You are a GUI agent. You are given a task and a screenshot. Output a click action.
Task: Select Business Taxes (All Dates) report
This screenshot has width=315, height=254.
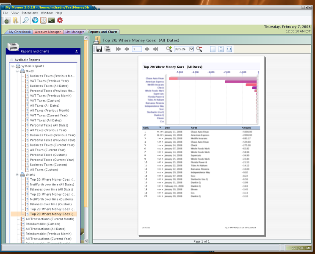coord(49,86)
